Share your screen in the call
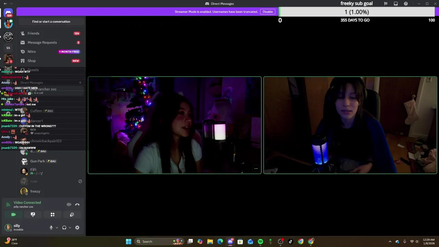Image resolution: width=439 pixels, height=247 pixels. (x=33, y=214)
